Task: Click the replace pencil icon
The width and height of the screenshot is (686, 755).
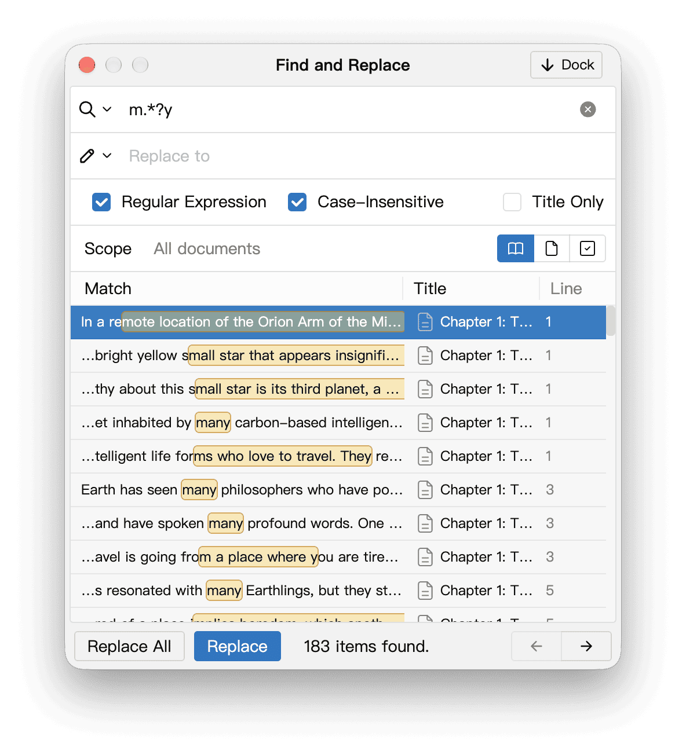Action: point(87,156)
